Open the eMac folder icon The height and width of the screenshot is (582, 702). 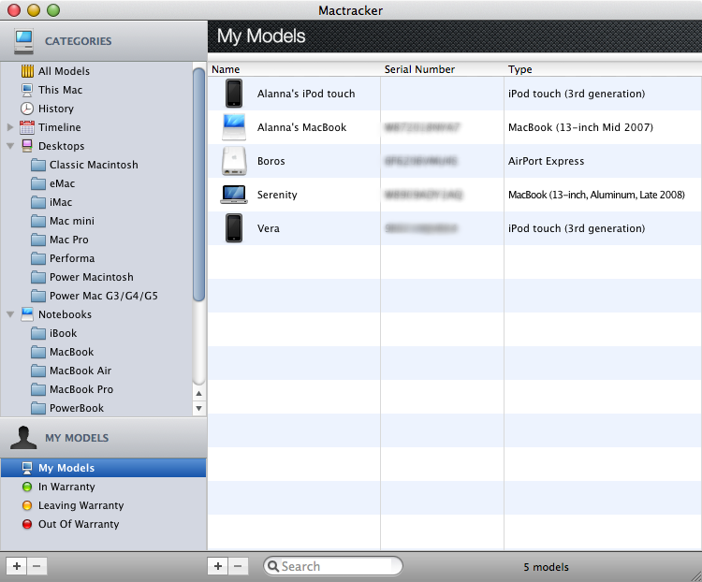click(38, 184)
